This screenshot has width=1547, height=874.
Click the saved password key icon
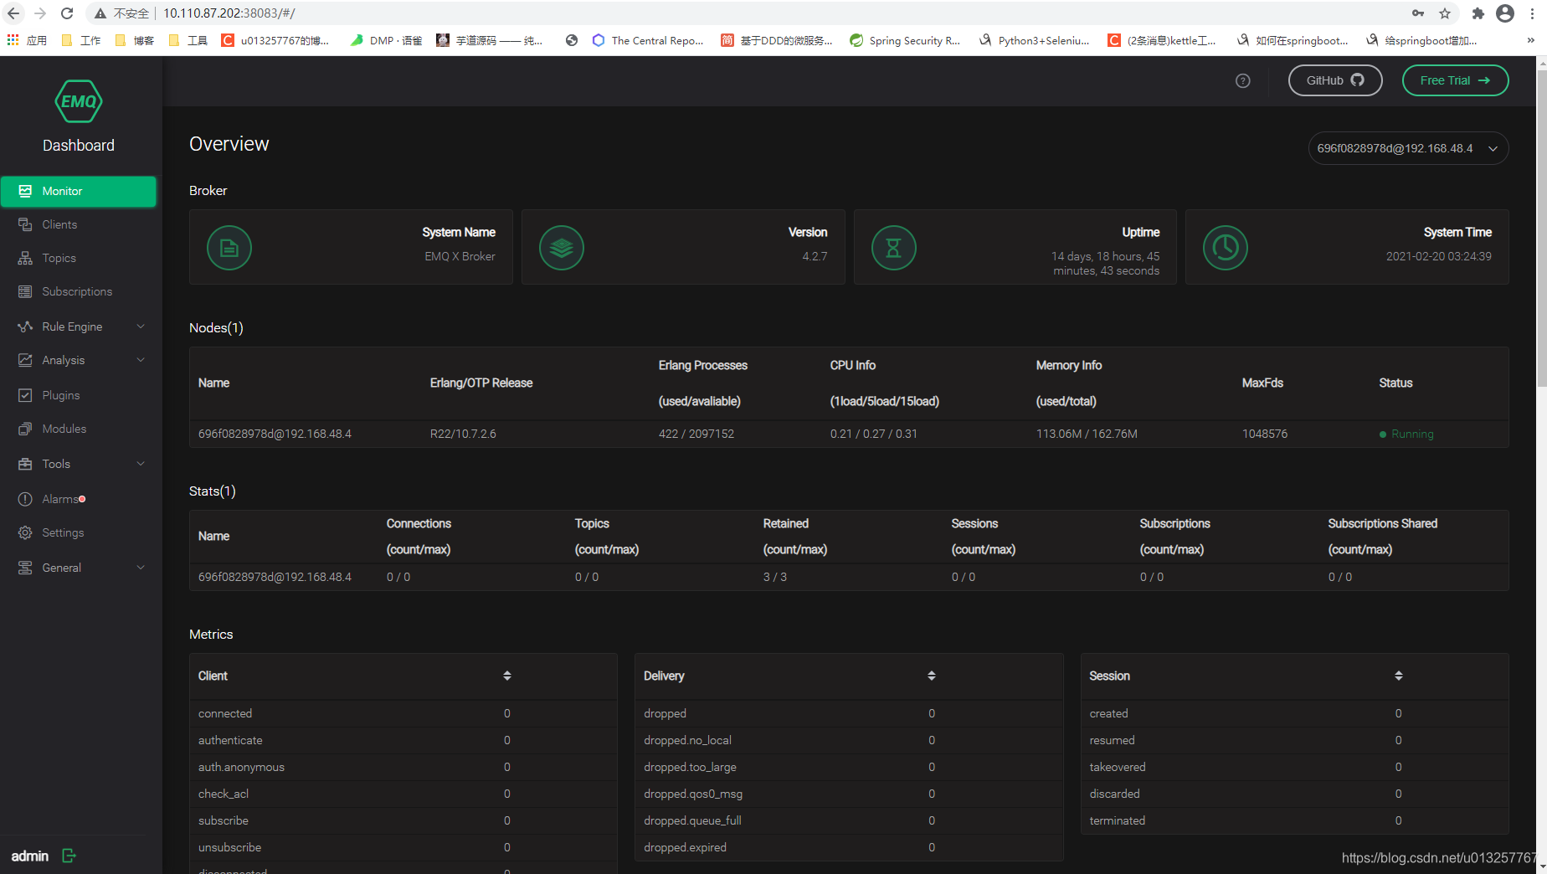1418,13
